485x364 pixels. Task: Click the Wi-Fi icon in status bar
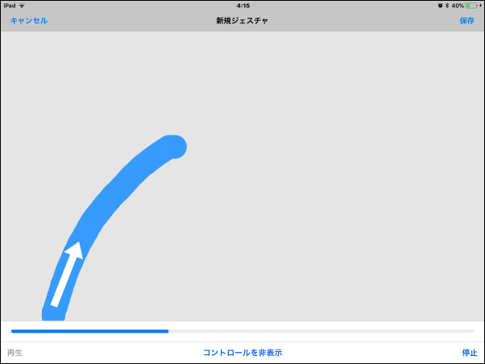[22, 6]
